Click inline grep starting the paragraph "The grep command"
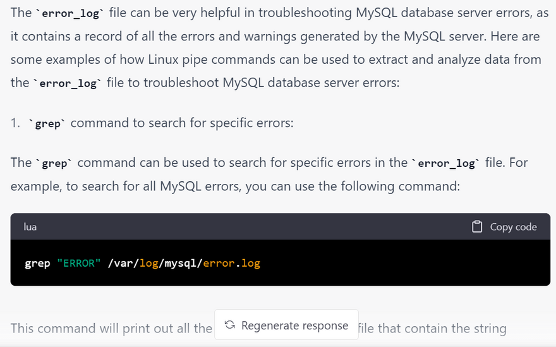The image size is (556, 347). pyautogui.click(x=54, y=164)
